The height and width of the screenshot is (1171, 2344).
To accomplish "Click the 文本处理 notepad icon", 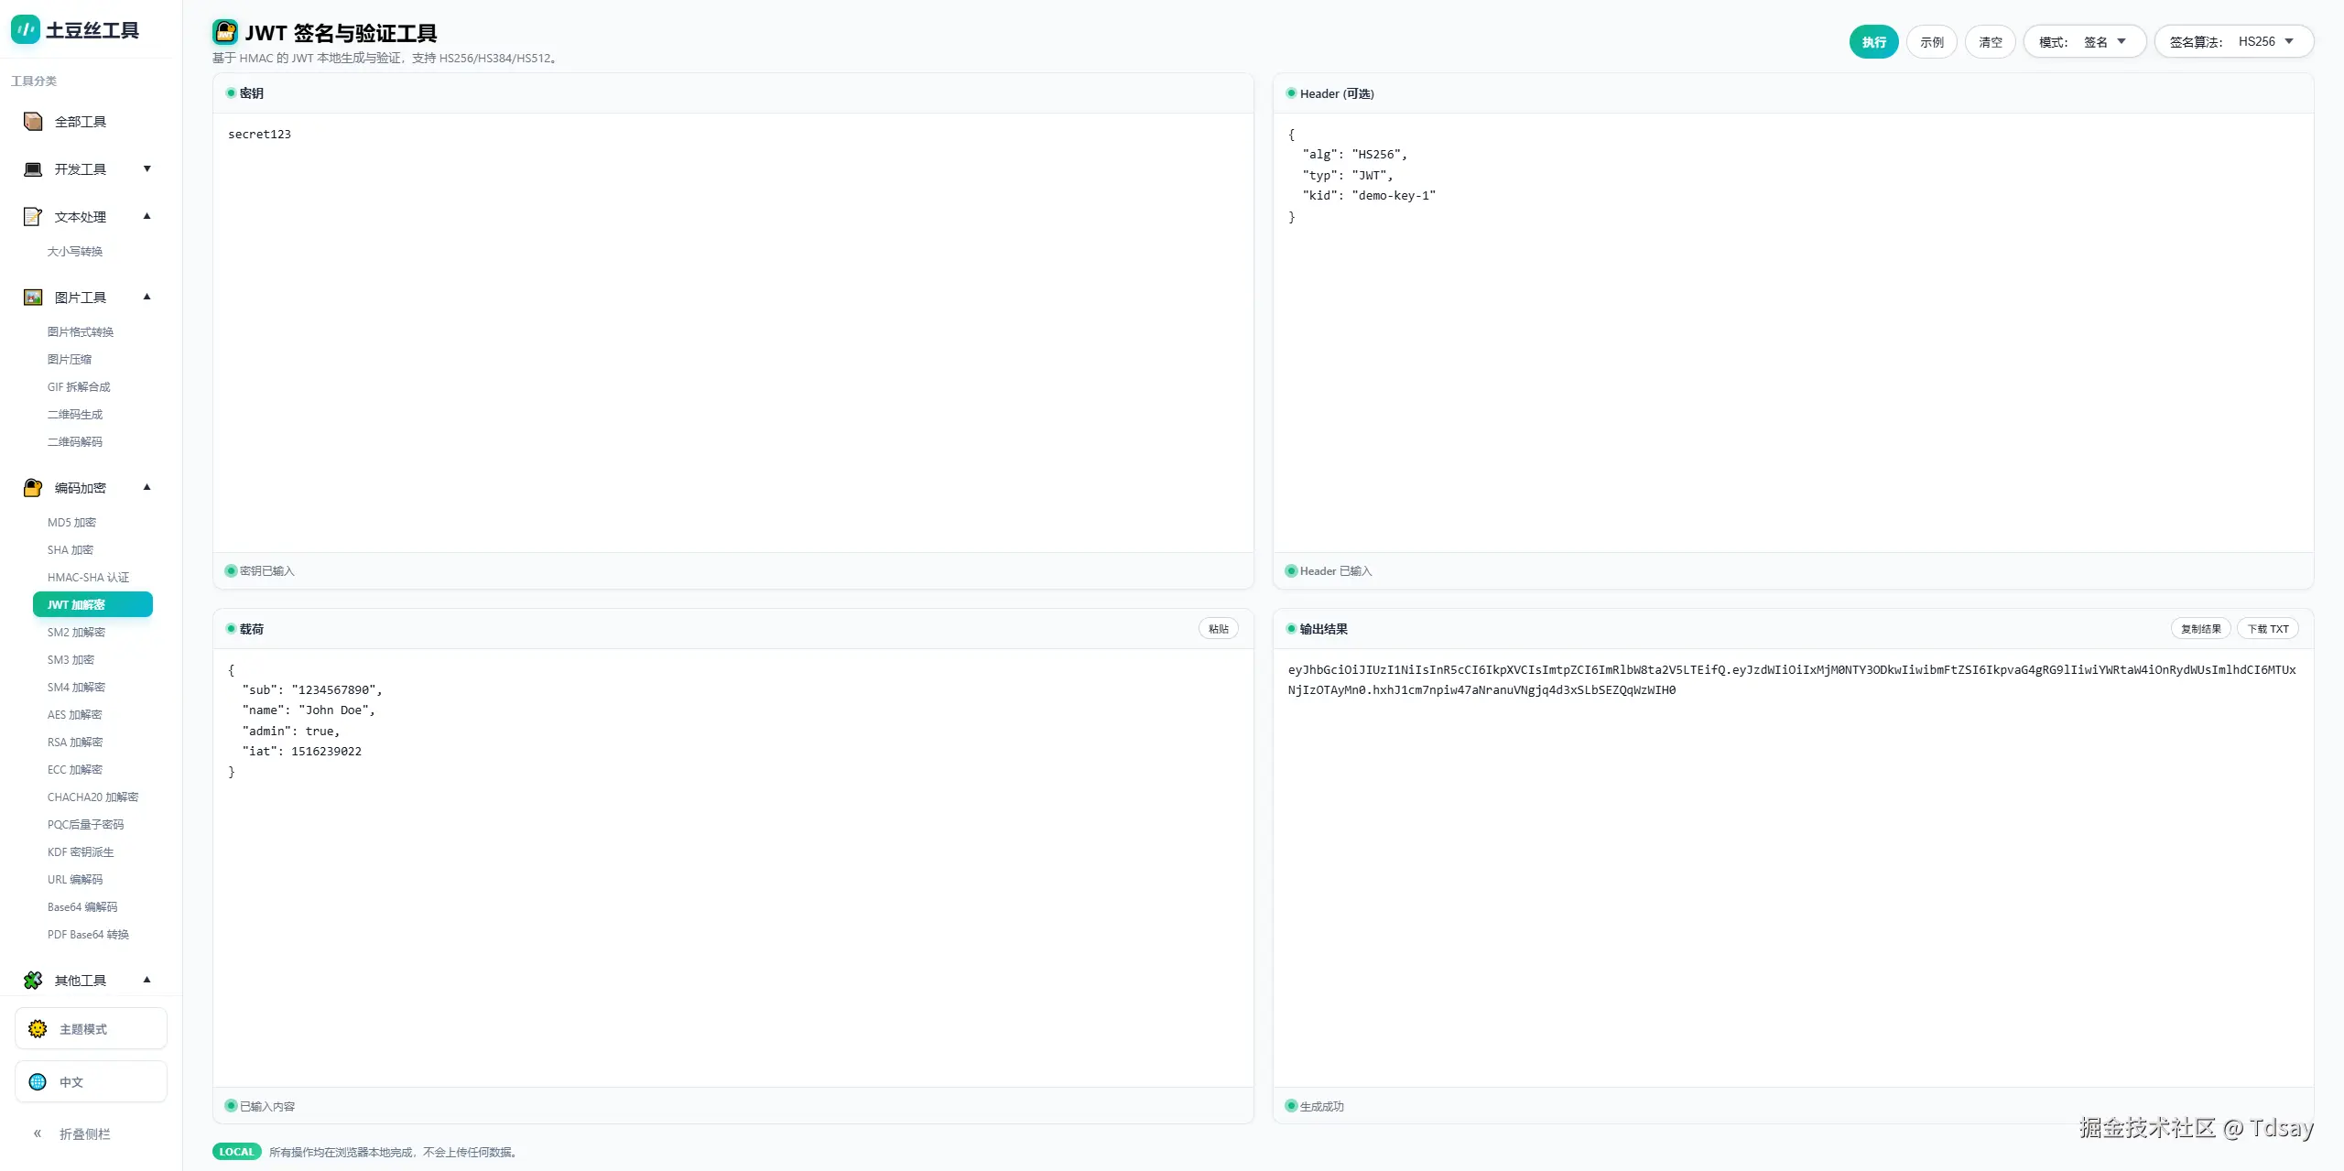I will (x=33, y=217).
